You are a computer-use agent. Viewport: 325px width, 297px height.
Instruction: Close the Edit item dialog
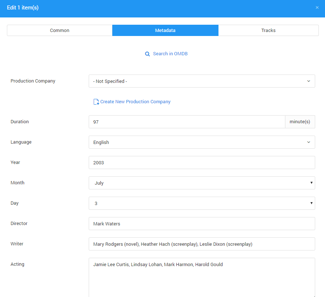(317, 8)
